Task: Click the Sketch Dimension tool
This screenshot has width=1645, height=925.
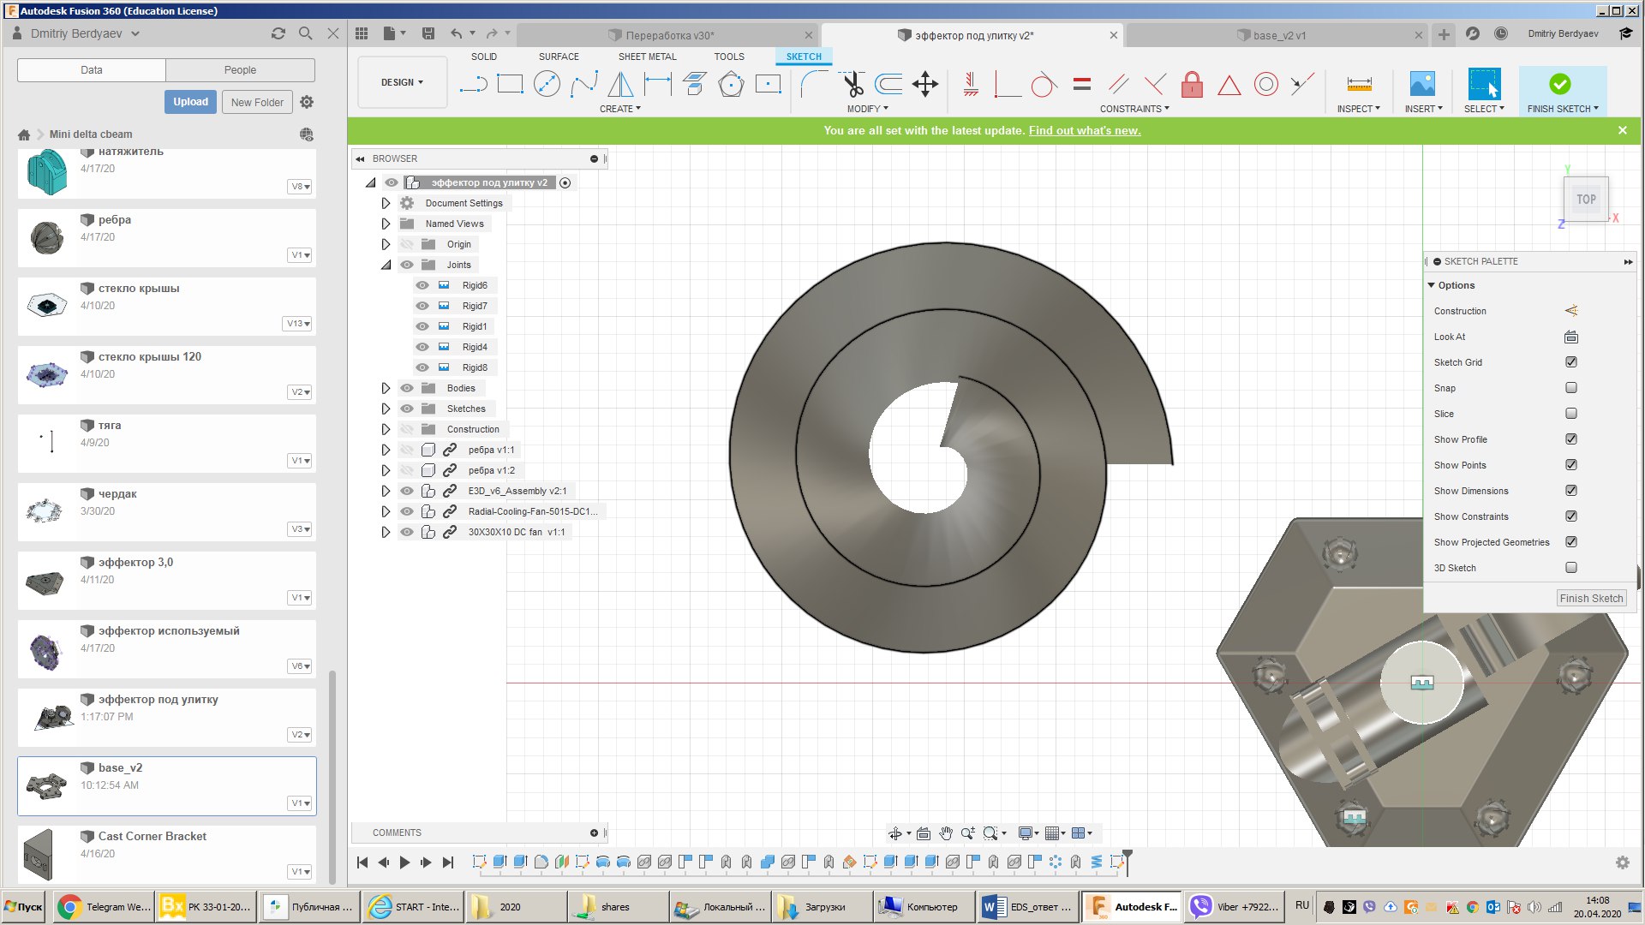Action: coord(658,84)
